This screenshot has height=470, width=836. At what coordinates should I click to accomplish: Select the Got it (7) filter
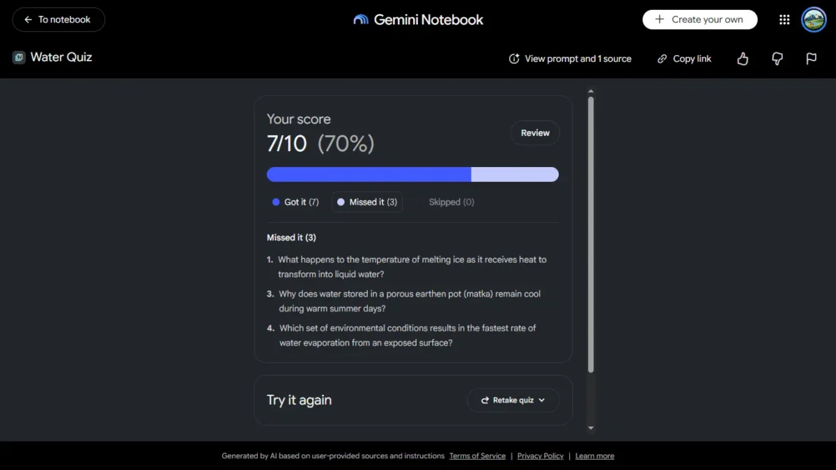295,202
